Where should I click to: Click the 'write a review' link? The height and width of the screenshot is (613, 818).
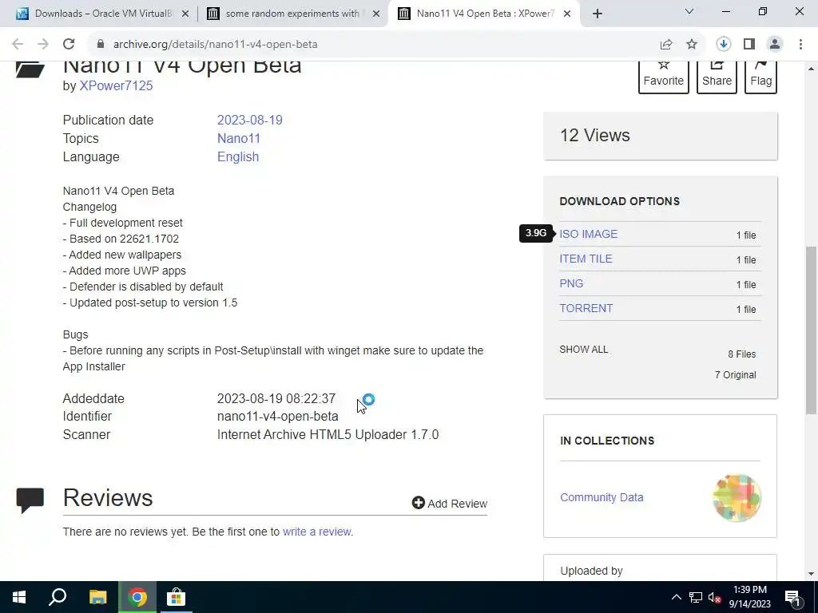click(x=317, y=532)
